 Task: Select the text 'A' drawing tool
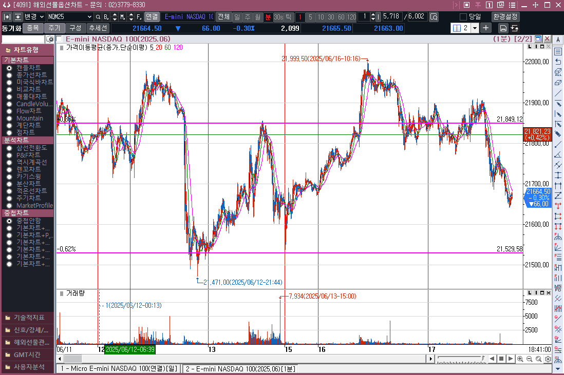[x=558, y=40]
